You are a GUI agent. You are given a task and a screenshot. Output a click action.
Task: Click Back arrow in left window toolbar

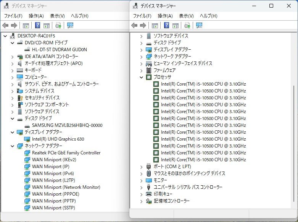click(5, 25)
